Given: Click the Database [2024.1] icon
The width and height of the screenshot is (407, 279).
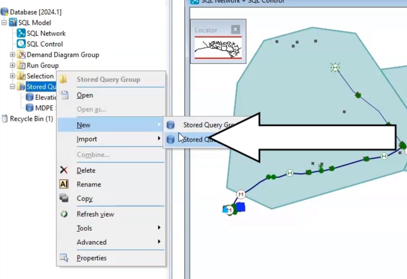Looking at the screenshot, I should (4, 12).
